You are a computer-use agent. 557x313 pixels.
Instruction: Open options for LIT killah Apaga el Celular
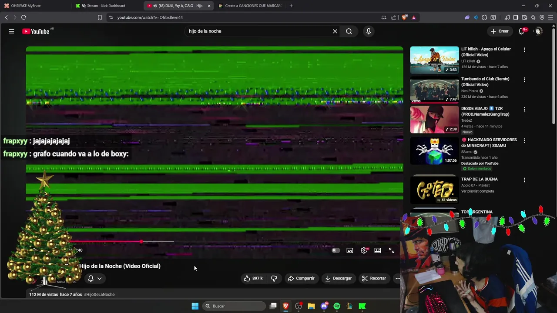pos(524,50)
